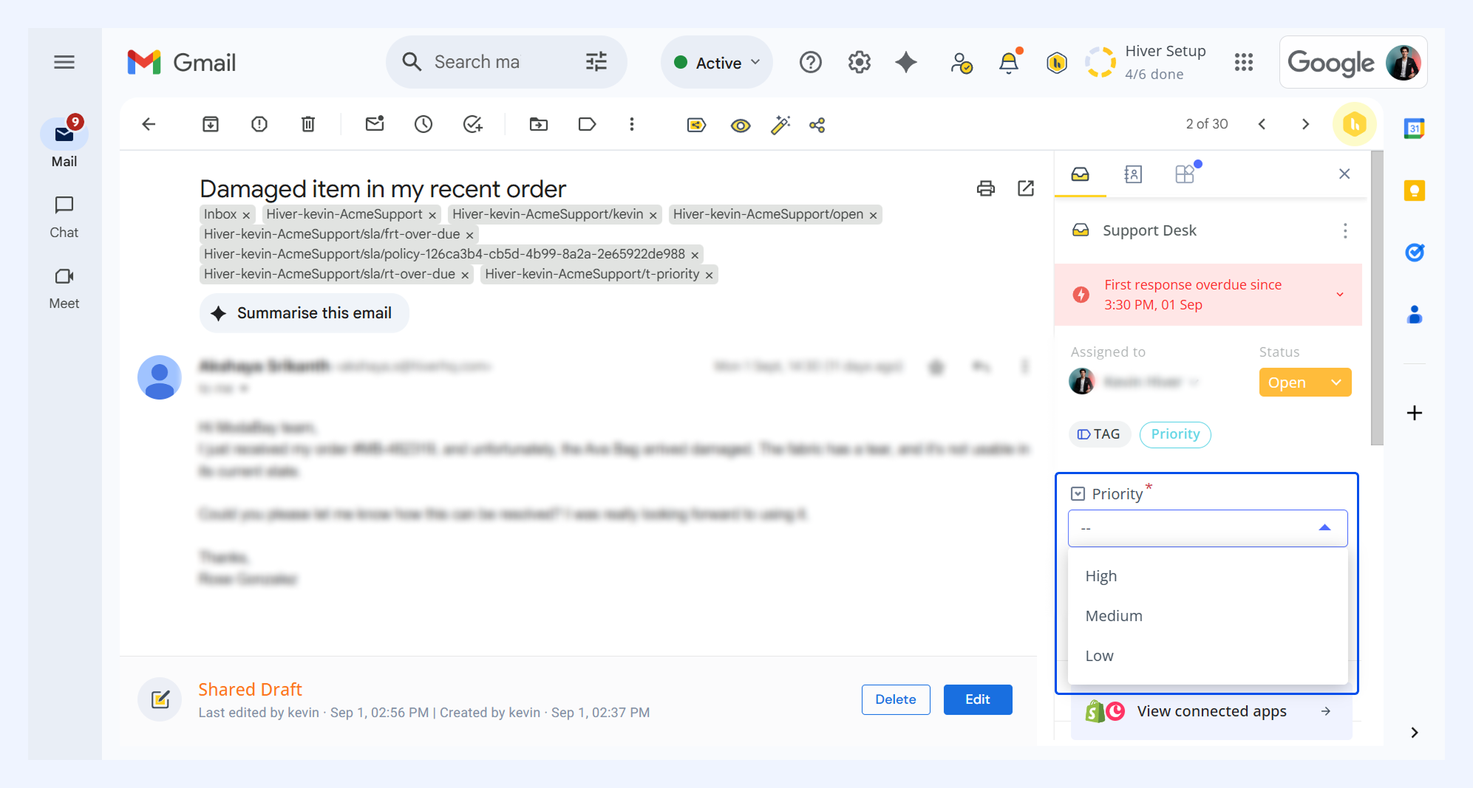Add email to Tasks
1473x788 pixels.
coord(473,124)
